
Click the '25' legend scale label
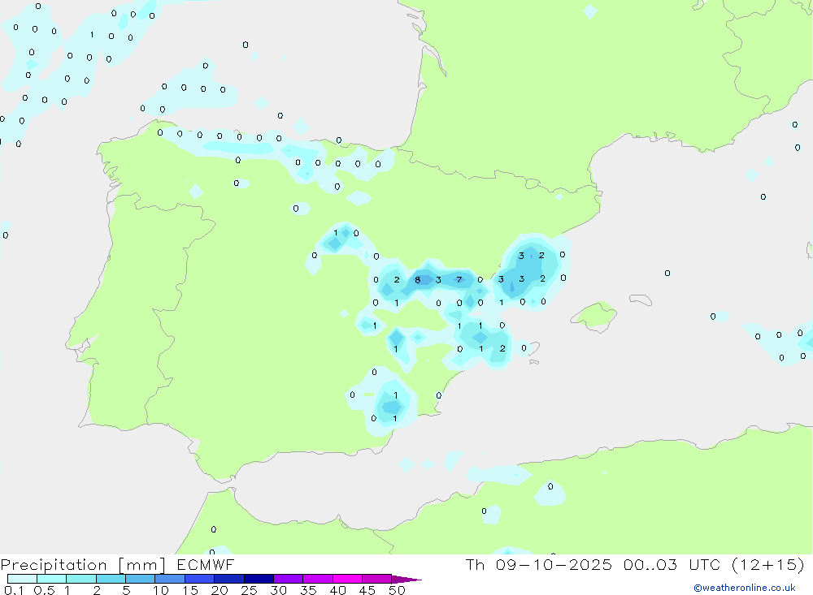249,590
